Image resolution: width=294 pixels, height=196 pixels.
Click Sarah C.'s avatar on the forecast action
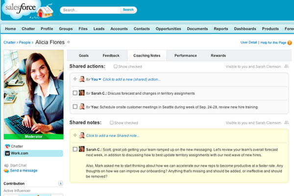coord(82,93)
